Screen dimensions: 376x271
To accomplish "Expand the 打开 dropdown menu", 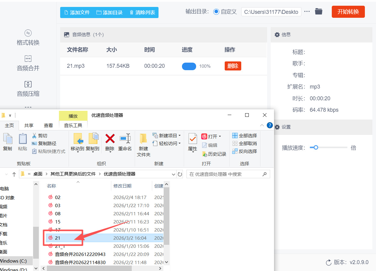I will 211,136.
